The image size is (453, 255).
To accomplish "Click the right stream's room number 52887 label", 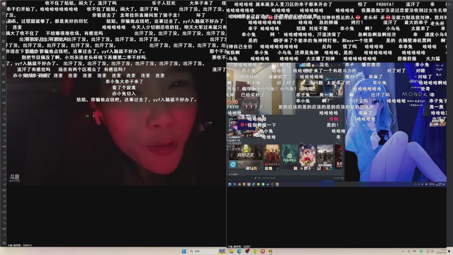I will pyautogui.click(x=239, y=246).
